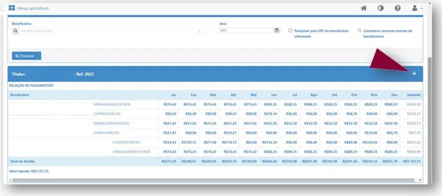Open the calendar icon next to Ano
Viewport: 442px width, 196px height.
tap(277, 30)
